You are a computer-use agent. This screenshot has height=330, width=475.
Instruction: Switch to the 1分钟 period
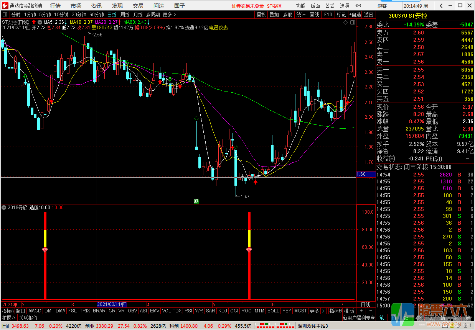point(30,15)
